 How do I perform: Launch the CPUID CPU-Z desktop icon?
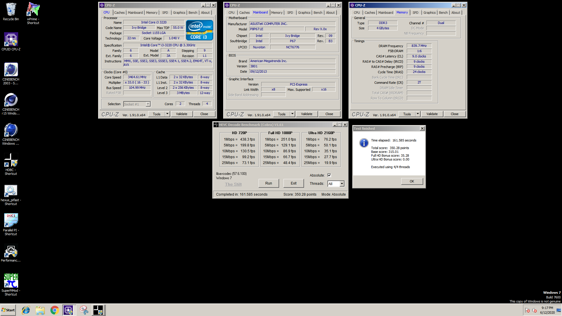(x=11, y=42)
